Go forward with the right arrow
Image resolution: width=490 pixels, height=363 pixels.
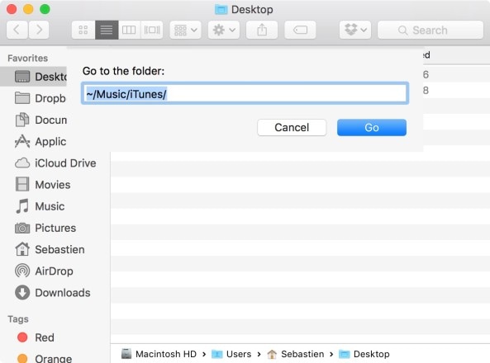click(39, 30)
